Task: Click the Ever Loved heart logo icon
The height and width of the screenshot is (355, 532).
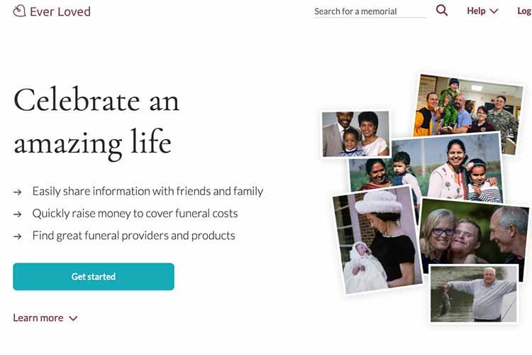Action: point(19,11)
